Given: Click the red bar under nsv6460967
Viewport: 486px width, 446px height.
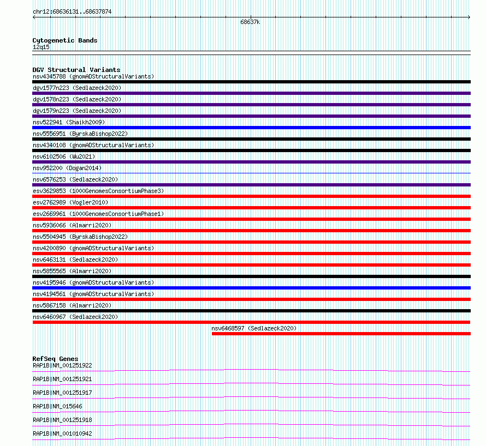Looking at the screenshot, I should coord(251,322).
